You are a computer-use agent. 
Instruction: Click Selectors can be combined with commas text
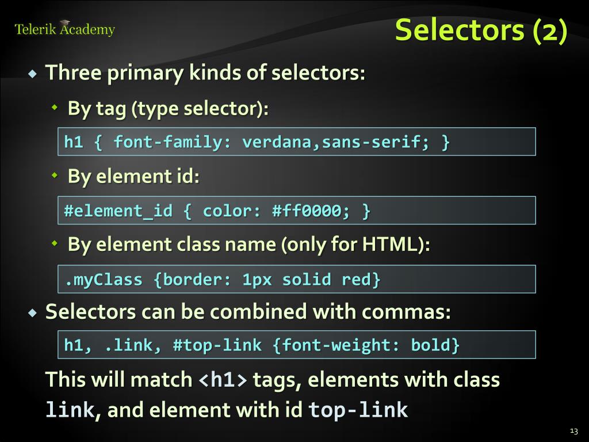coord(248,311)
